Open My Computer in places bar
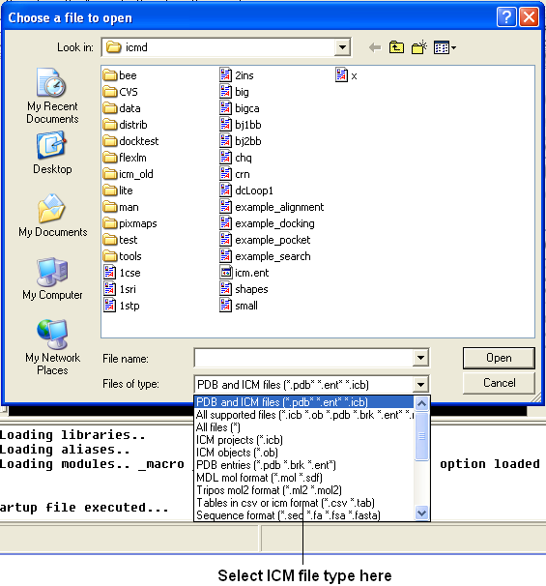Viewport: 546px width, 586px height. click(52, 278)
